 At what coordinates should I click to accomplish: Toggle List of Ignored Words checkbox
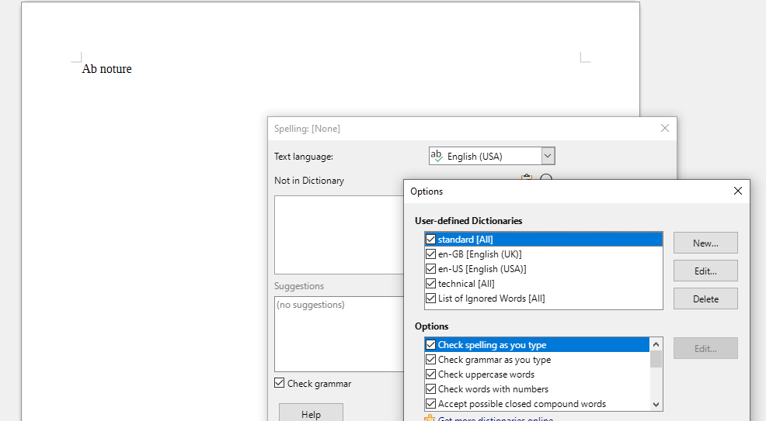430,298
